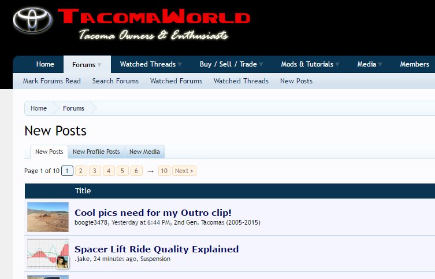Image resolution: width=435 pixels, height=279 pixels.
Task: Go to page 6 of new posts
Action: [x=136, y=171]
